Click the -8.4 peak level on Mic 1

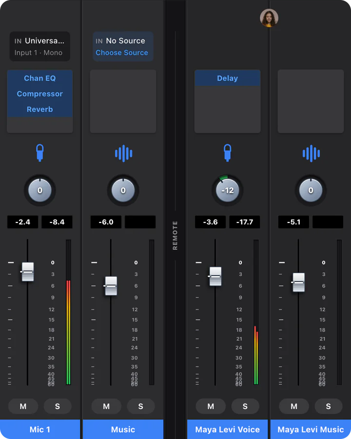(x=57, y=222)
